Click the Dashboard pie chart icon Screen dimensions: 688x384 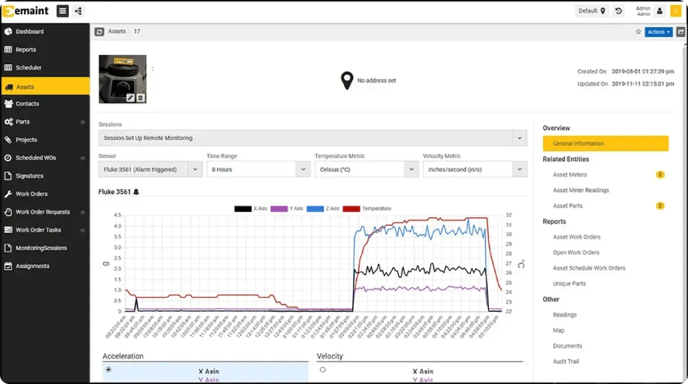click(x=8, y=32)
